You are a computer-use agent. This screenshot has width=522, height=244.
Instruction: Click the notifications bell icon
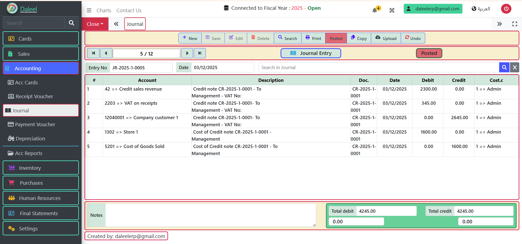pyautogui.click(x=375, y=10)
